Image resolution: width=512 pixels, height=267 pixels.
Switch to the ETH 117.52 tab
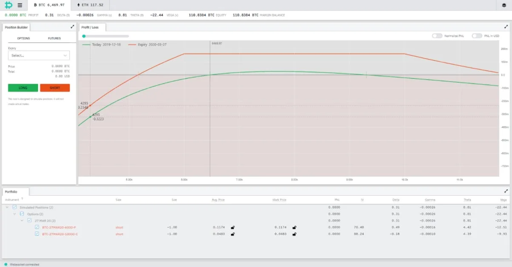click(x=90, y=5)
